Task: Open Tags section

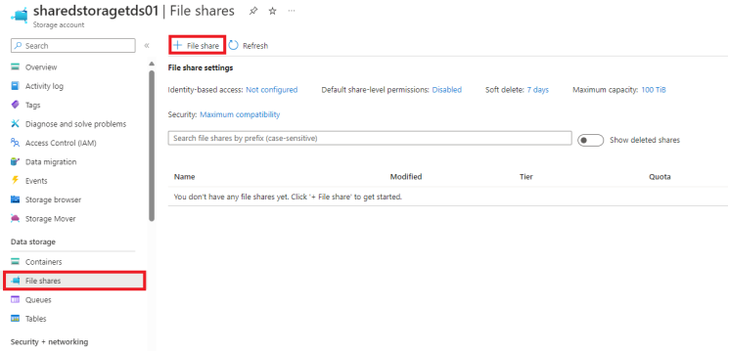Action: (33, 106)
